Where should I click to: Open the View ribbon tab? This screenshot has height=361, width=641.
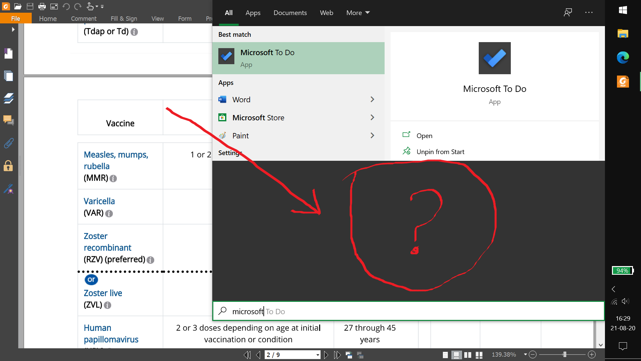pos(158,18)
